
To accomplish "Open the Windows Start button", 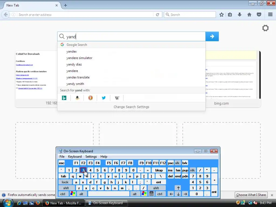I will (8, 203).
